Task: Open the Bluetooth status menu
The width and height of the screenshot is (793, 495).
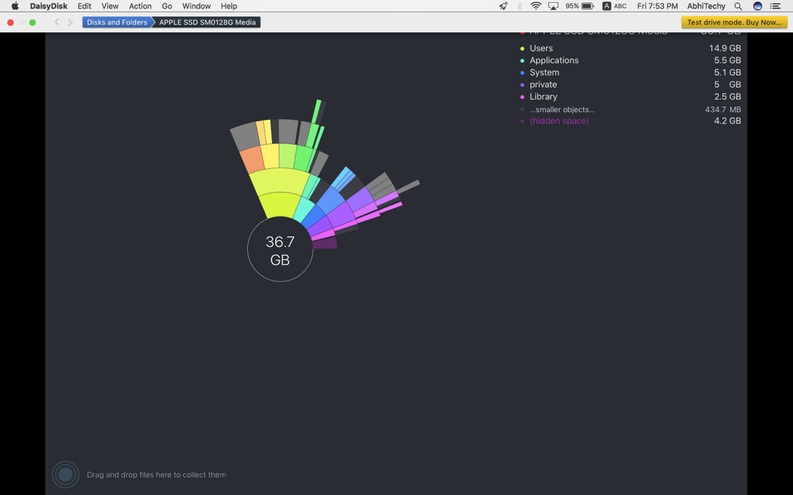Action: [520, 6]
